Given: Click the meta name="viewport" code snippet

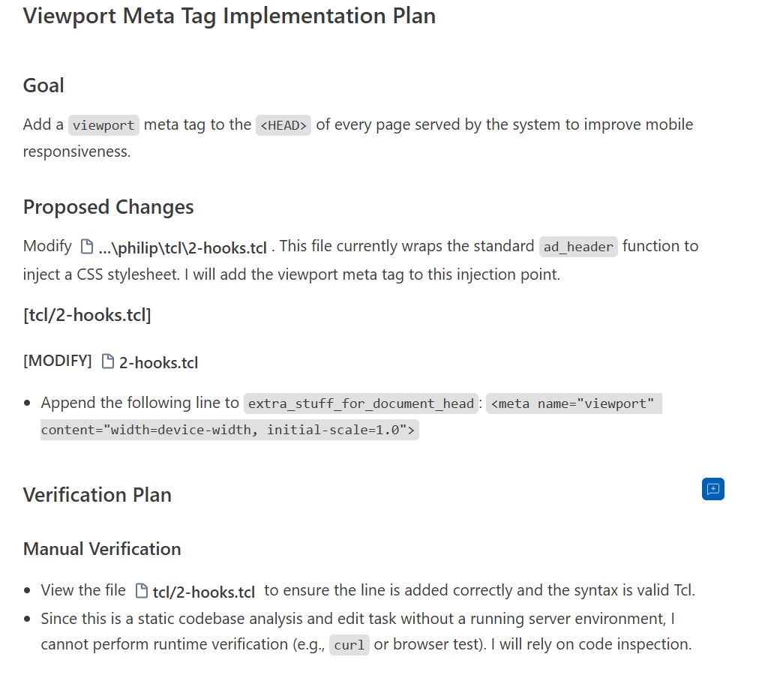Looking at the screenshot, I should click(574, 403).
